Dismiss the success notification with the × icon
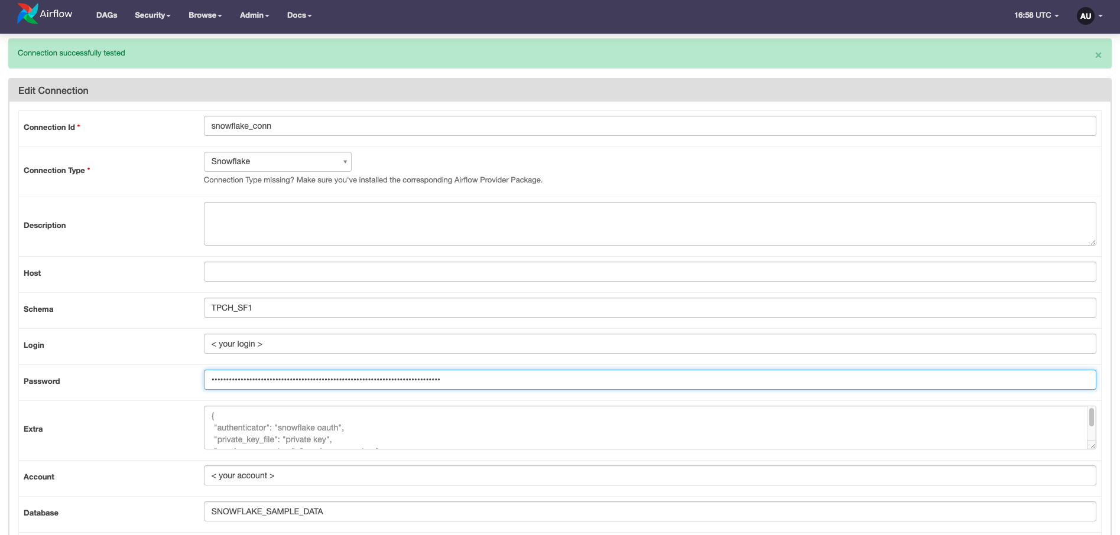This screenshot has height=535, width=1120. click(x=1098, y=55)
